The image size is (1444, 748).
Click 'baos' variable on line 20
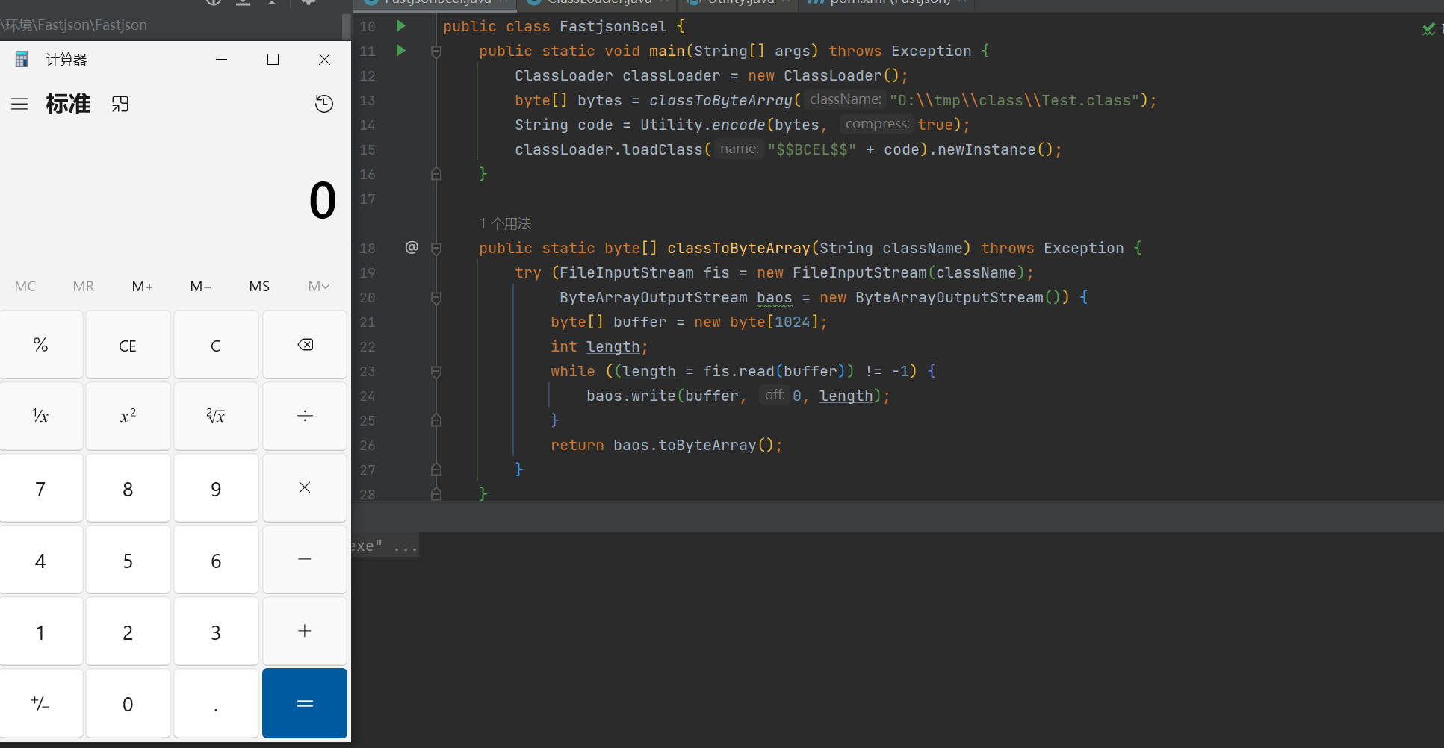774,297
